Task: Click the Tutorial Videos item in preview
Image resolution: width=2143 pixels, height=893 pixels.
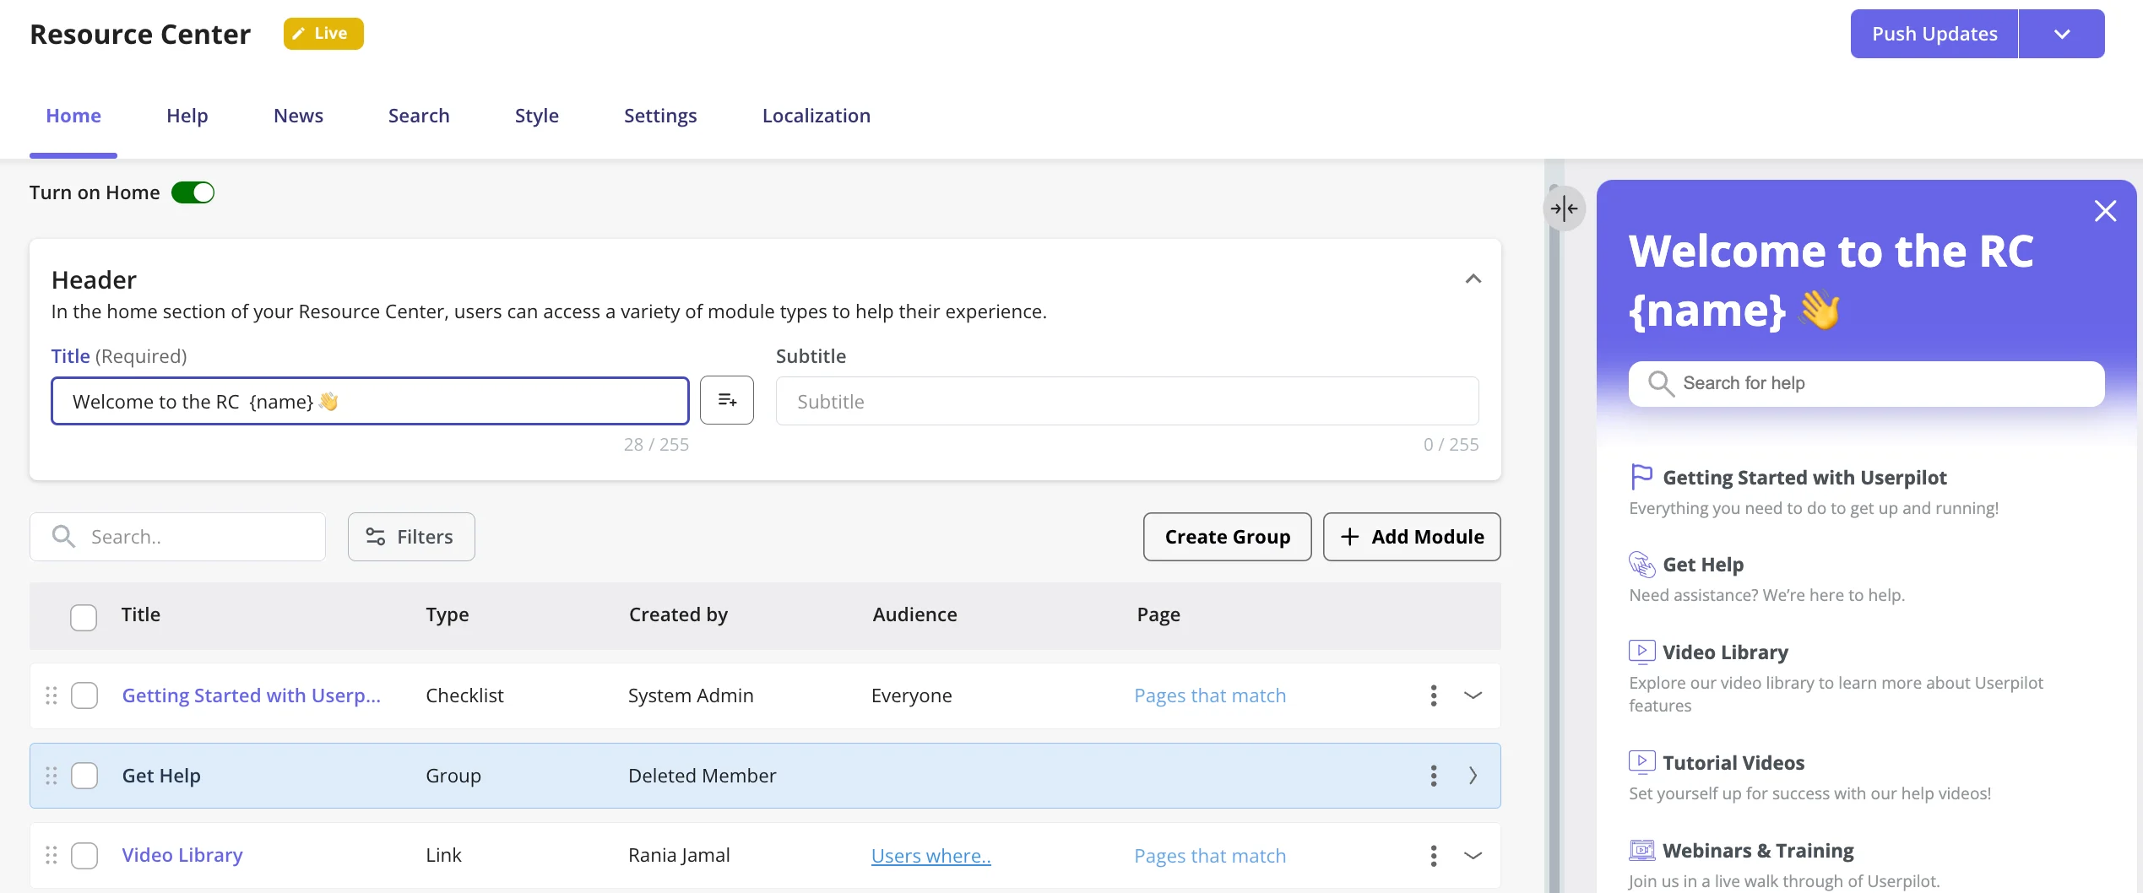Action: point(1733,763)
